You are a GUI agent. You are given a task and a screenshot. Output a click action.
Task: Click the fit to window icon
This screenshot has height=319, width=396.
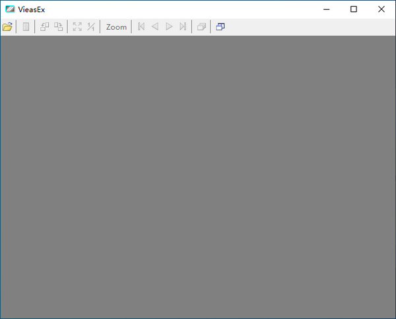77,26
